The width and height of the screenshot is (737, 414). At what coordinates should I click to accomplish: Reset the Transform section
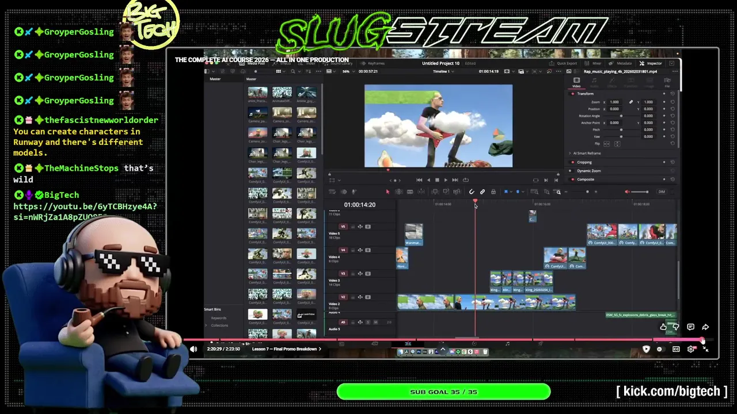click(673, 94)
